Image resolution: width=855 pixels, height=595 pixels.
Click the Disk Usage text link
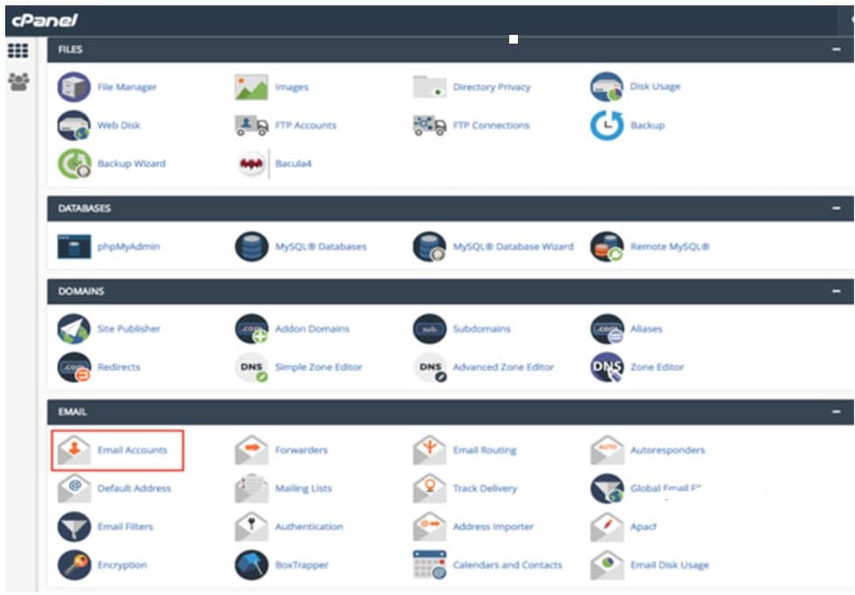pyautogui.click(x=655, y=86)
